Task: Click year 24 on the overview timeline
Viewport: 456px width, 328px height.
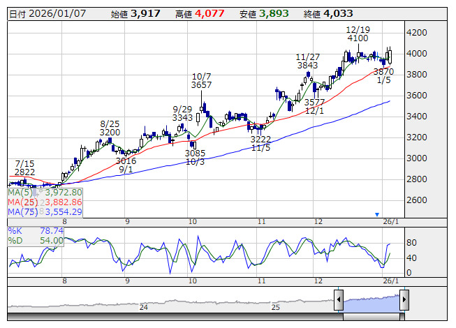Action: 144,307
